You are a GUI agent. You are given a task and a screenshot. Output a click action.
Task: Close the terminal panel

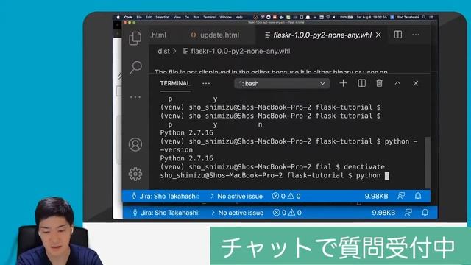(x=416, y=83)
